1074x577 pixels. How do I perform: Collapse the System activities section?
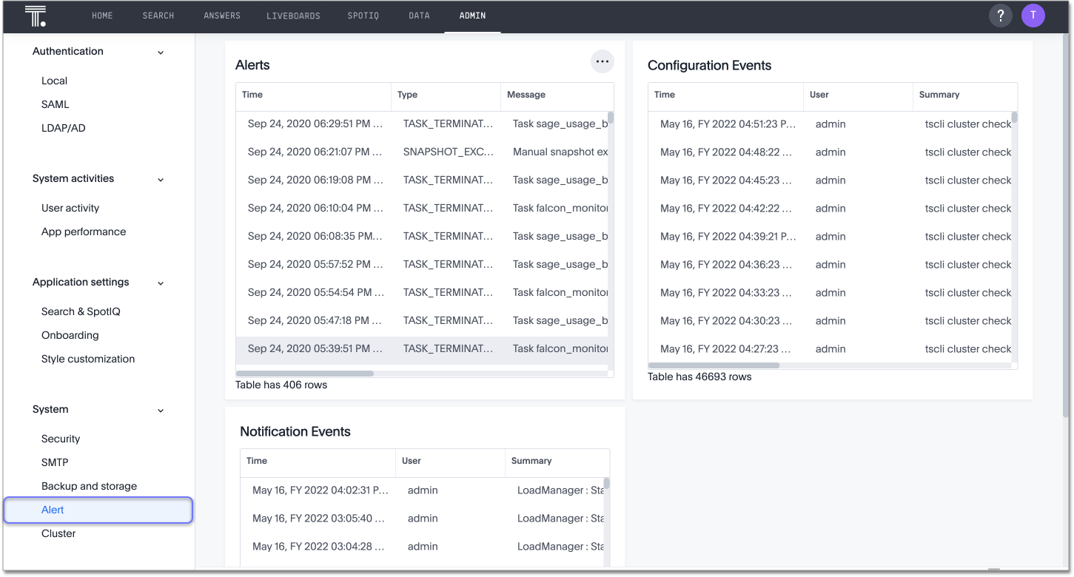pyautogui.click(x=160, y=179)
